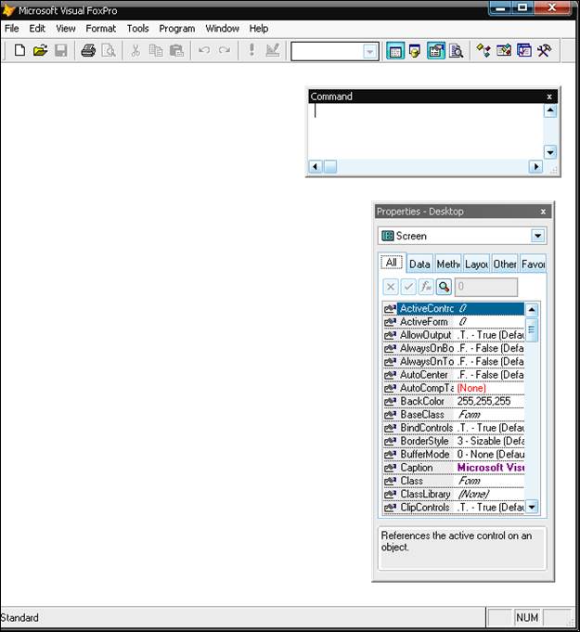Open the Tools menu
Image resolution: width=580 pixels, height=632 pixels.
click(x=138, y=29)
